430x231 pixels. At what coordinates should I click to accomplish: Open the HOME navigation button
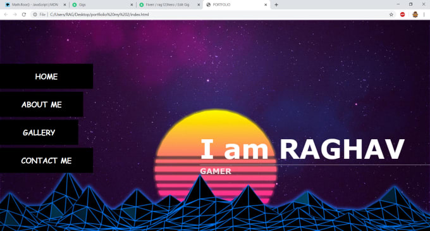tap(46, 77)
